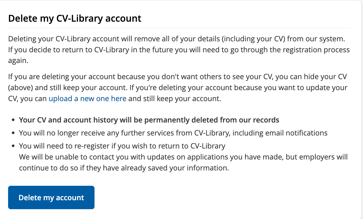Click the divider line under the heading
The height and width of the screenshot is (219, 363).
coord(179,28)
